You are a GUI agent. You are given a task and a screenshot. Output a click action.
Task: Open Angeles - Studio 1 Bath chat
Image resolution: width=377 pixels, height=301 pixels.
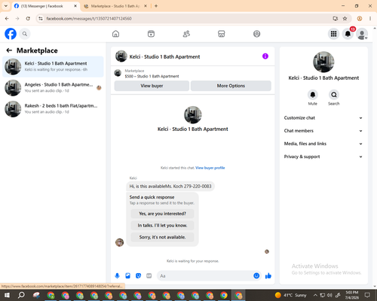tap(53, 87)
